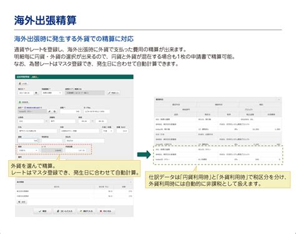The height and width of the screenshot is (234, 296).
Task: Open the currency dropdown inside the red dashed box
Action: point(28,150)
